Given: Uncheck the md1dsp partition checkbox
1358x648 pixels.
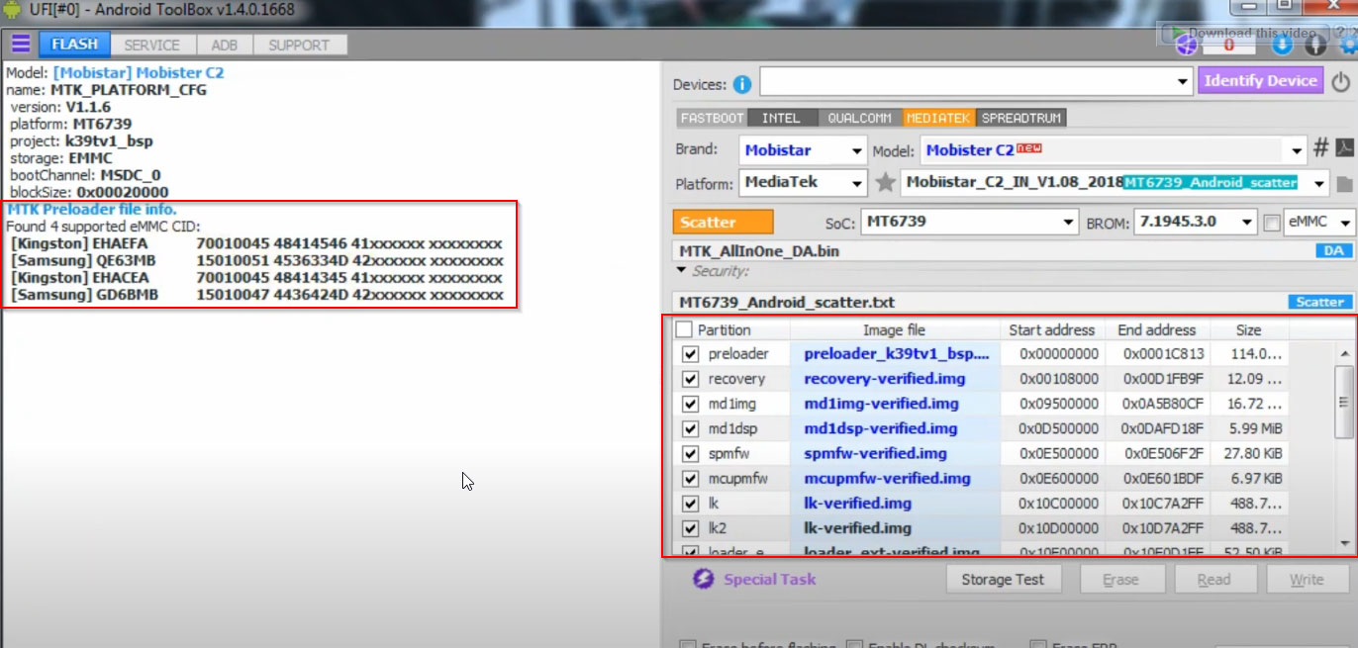Looking at the screenshot, I should tap(690, 428).
